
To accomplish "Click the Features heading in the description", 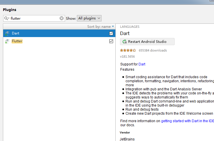I will [127, 69].
